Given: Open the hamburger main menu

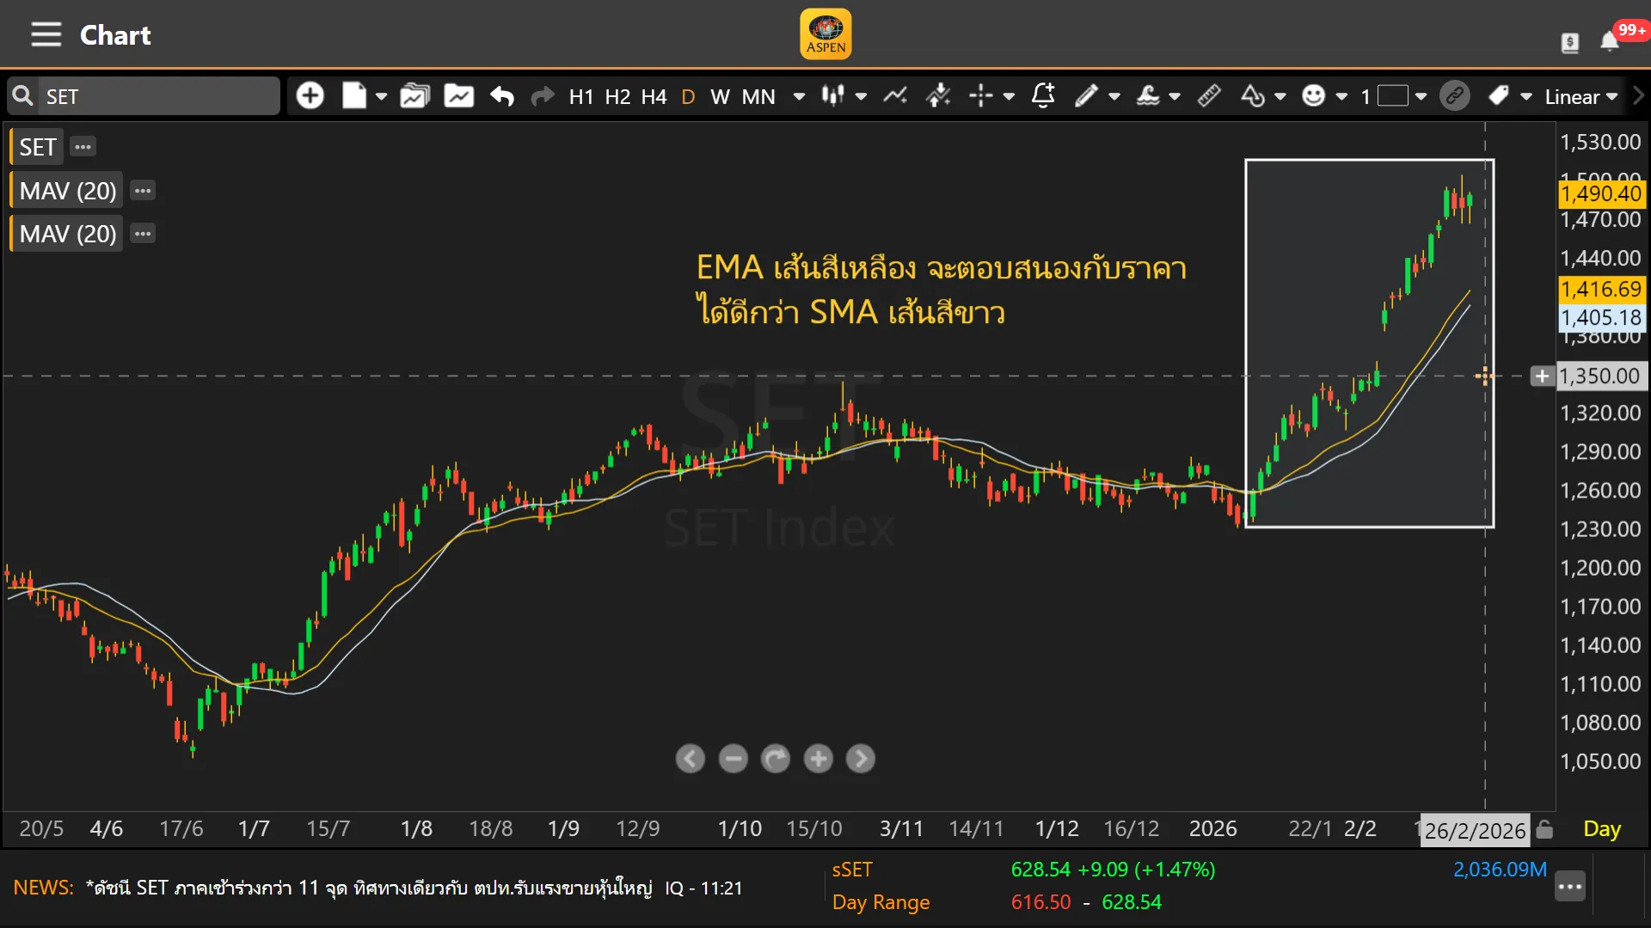Looking at the screenshot, I should pyautogui.click(x=46, y=34).
